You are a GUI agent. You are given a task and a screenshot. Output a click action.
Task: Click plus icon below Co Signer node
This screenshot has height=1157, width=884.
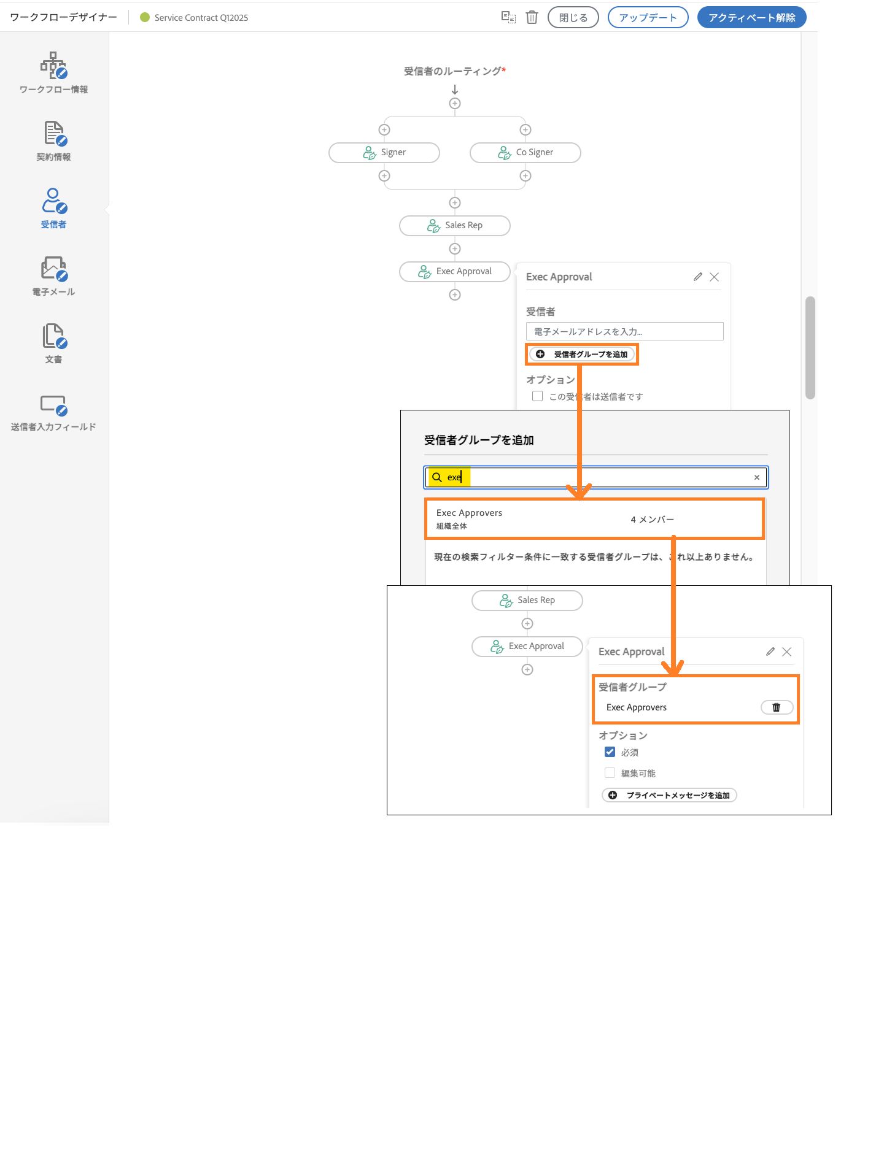[x=525, y=176]
